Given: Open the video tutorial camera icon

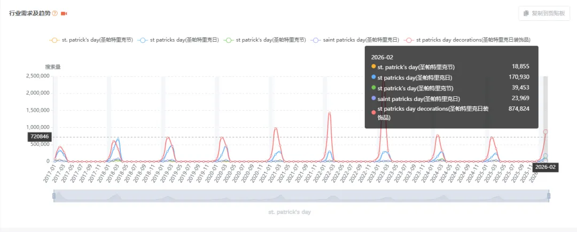Looking at the screenshot, I should coord(64,13).
